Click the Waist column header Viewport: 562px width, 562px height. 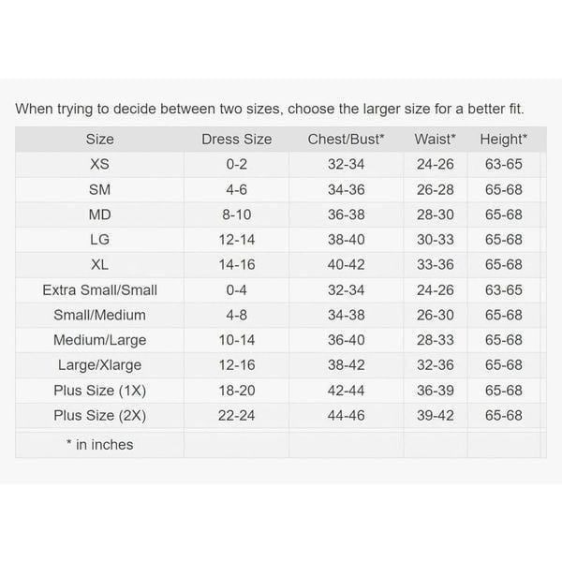coord(436,139)
